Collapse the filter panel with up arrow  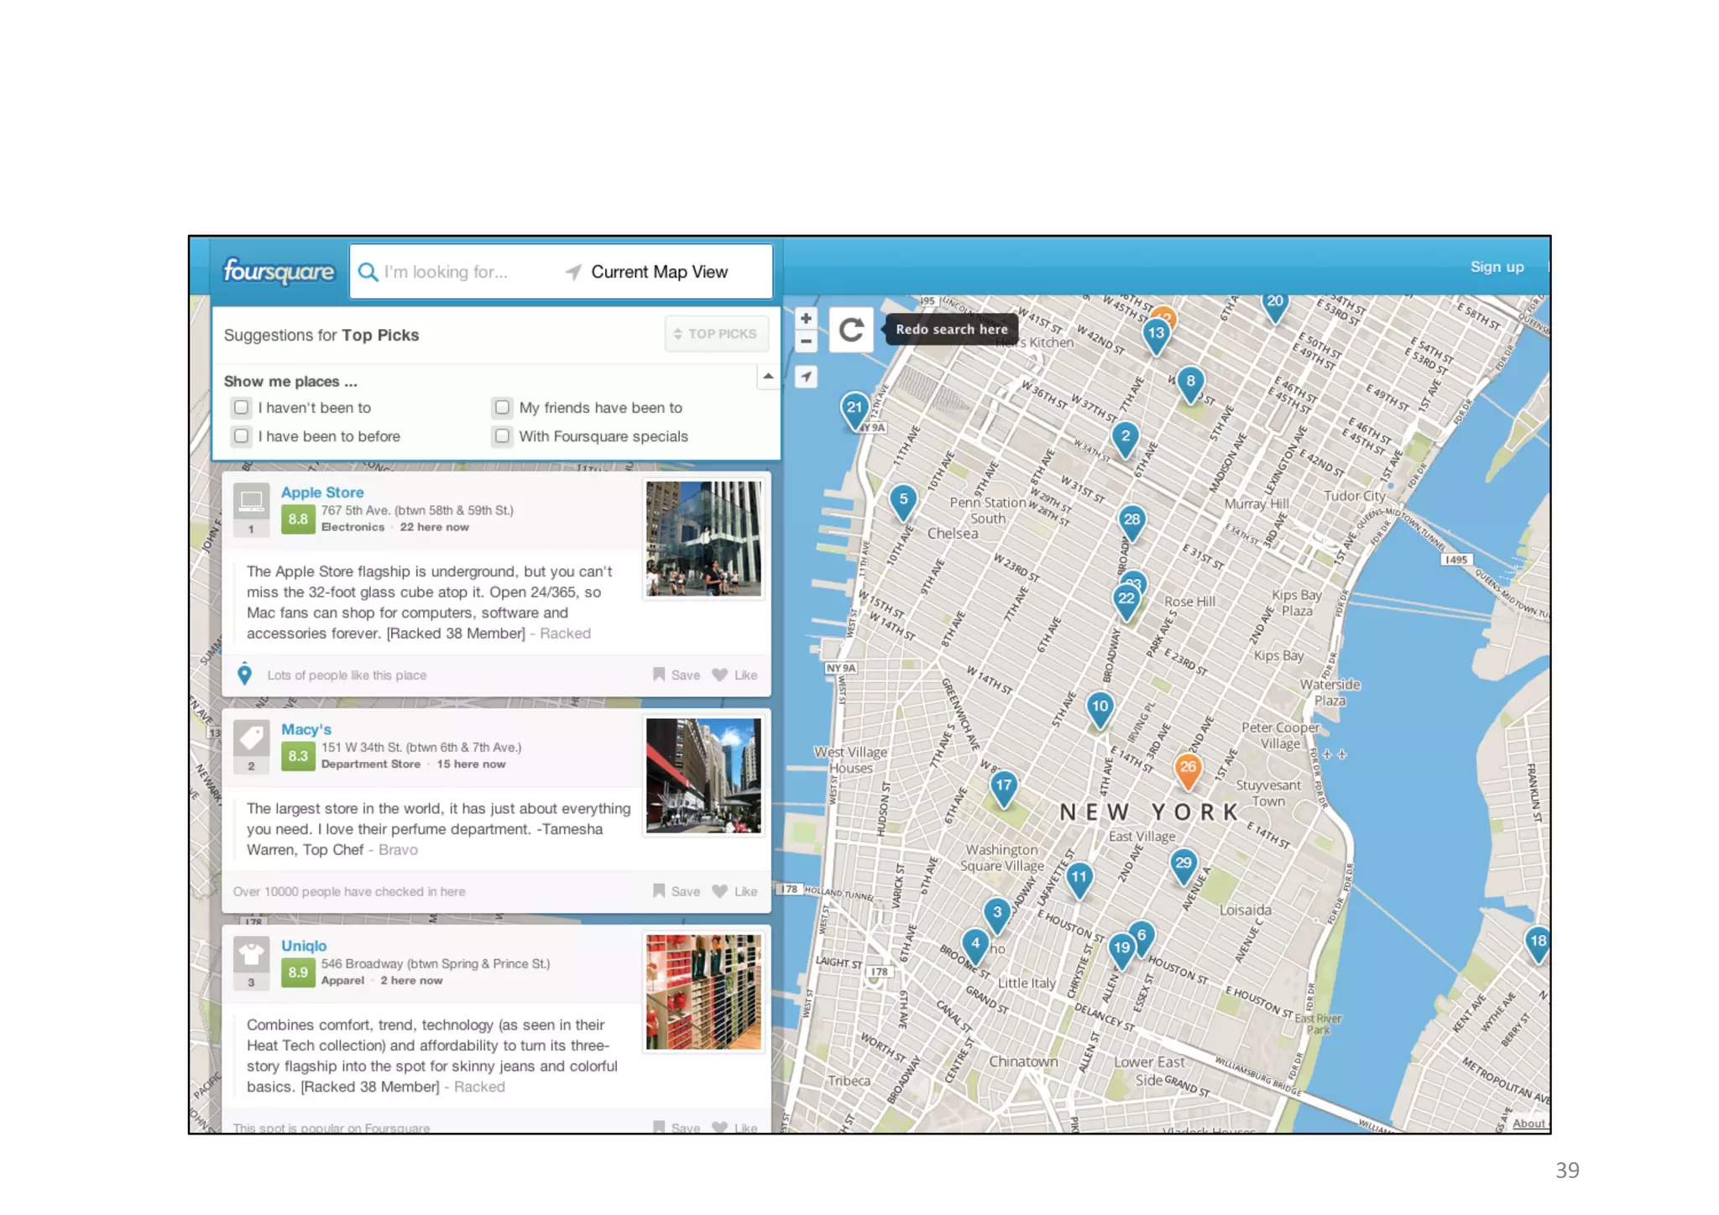pyautogui.click(x=768, y=377)
